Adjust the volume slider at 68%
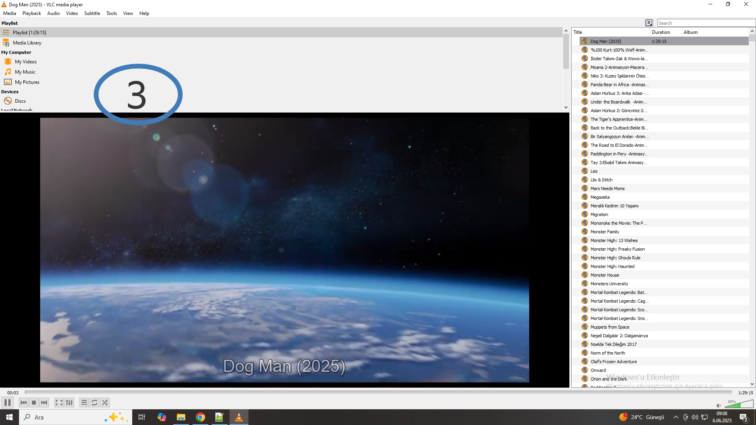Screen dimensions: 756x425 [739, 404]
